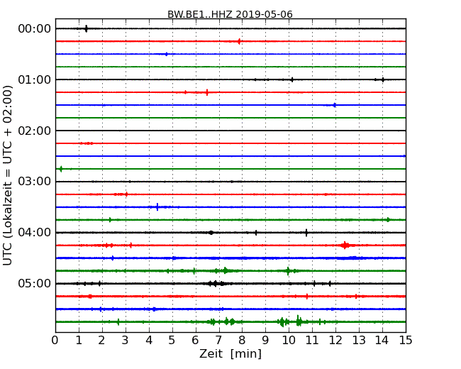Screen dimensions: 461x369
Task: Select the 04:00 time tick label
Action: (35, 233)
